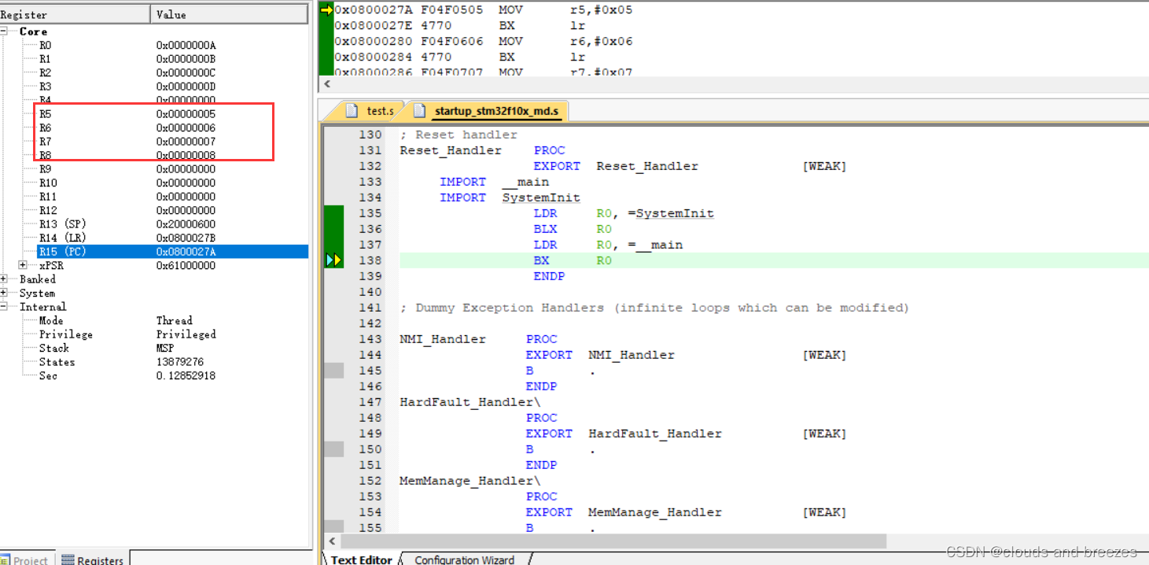Switch to the Registers panel tab
Screen dimensions: 1149x565
(92, 559)
